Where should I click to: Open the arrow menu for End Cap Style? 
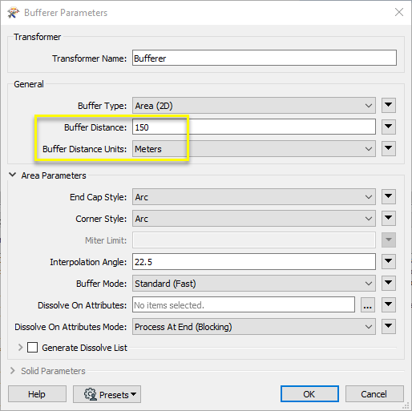(389, 197)
